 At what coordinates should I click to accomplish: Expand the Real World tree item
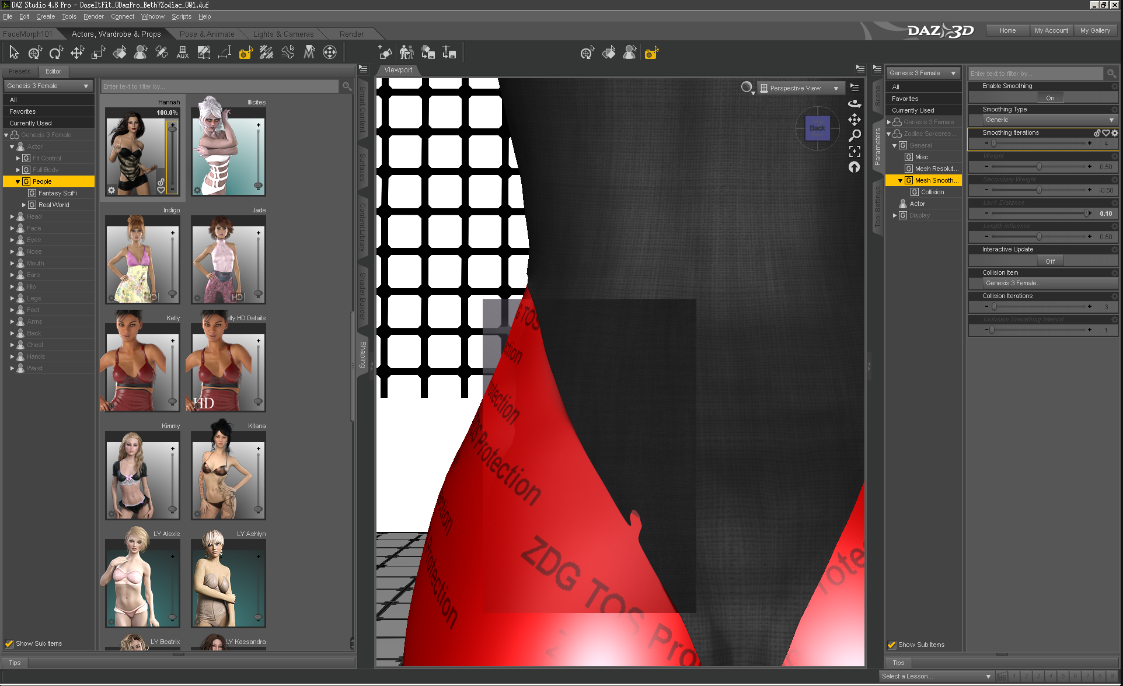[x=24, y=205]
